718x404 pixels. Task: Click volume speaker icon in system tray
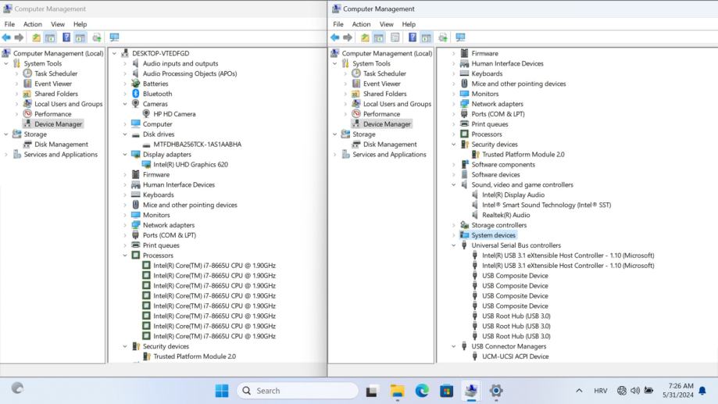(x=634, y=391)
